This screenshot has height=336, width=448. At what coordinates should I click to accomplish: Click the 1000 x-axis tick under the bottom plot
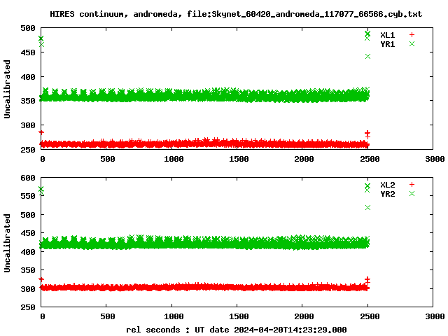[174, 316]
